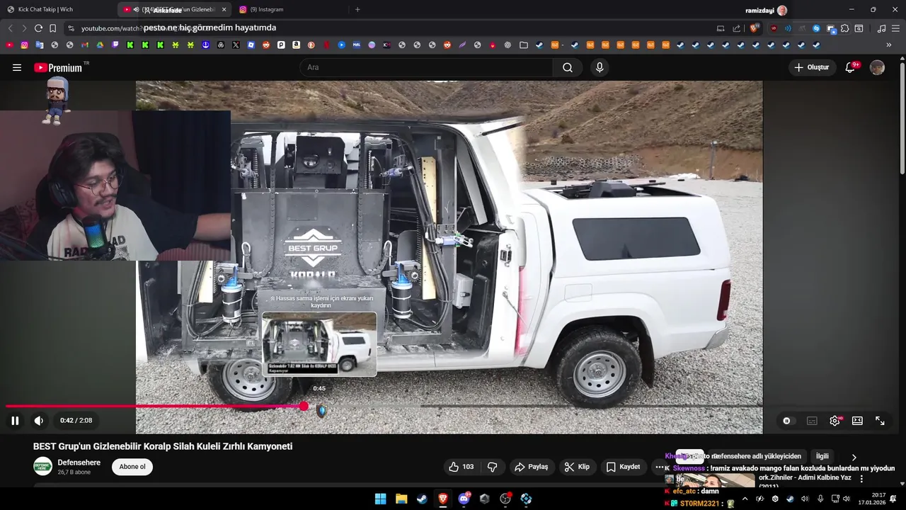906x510 pixels.
Task: Open the bookmarks folder icon
Action: pos(524,45)
